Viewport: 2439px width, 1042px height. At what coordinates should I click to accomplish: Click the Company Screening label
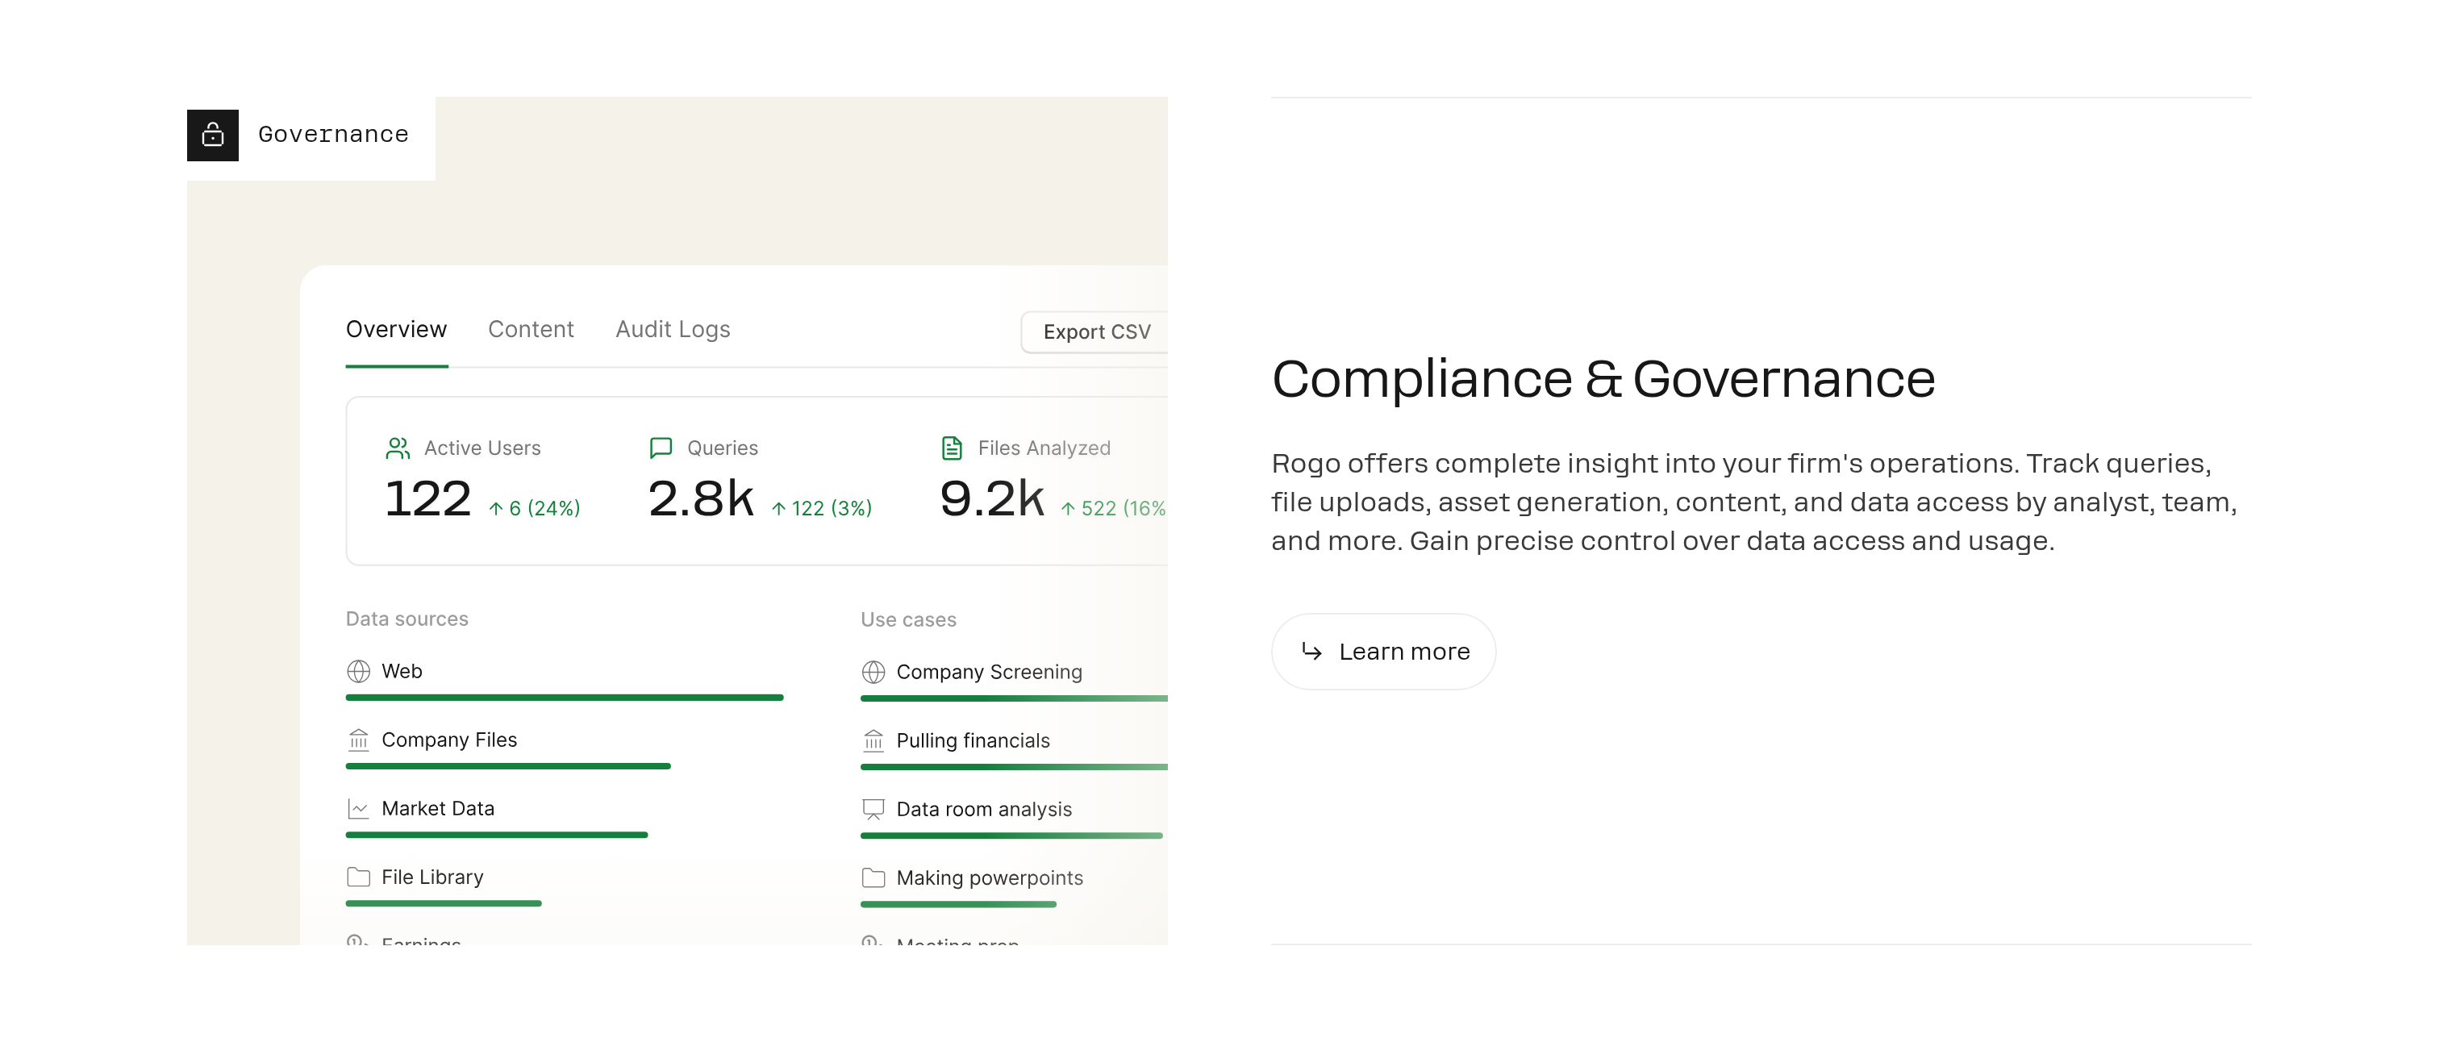[989, 672]
